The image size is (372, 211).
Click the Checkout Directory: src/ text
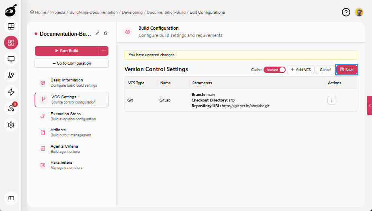click(213, 100)
